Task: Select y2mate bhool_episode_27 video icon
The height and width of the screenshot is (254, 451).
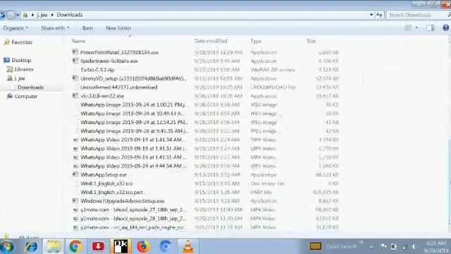Action: point(75,210)
